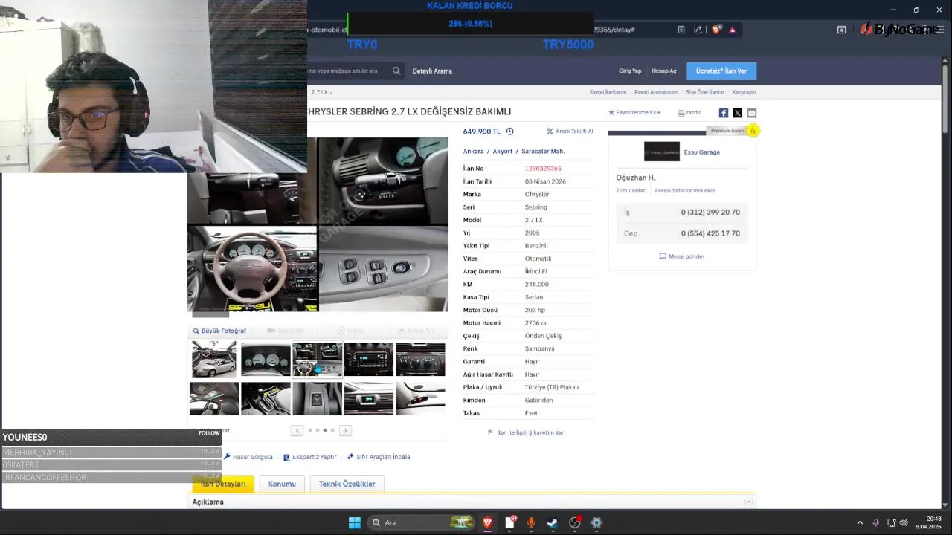Click Hesap Aç link
952x535 pixels.
point(664,71)
